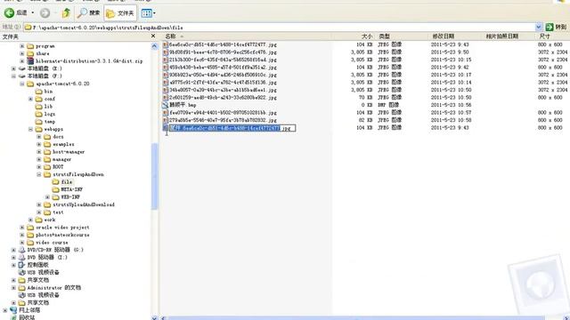Select the strutsFileupAndDown folder icon
Screen dimensions: 570x320
pyautogui.click(x=47, y=174)
